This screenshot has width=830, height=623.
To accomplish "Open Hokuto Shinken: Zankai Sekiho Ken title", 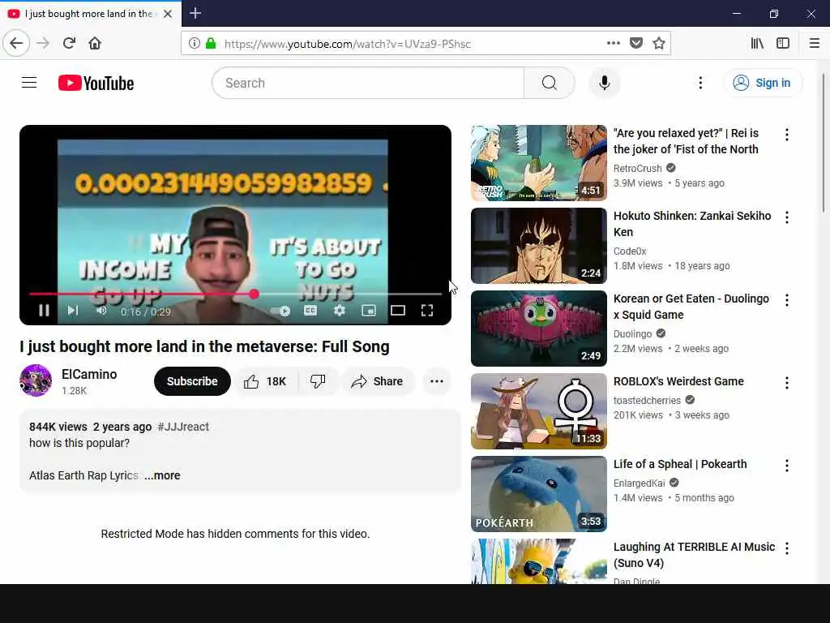I will click(692, 224).
